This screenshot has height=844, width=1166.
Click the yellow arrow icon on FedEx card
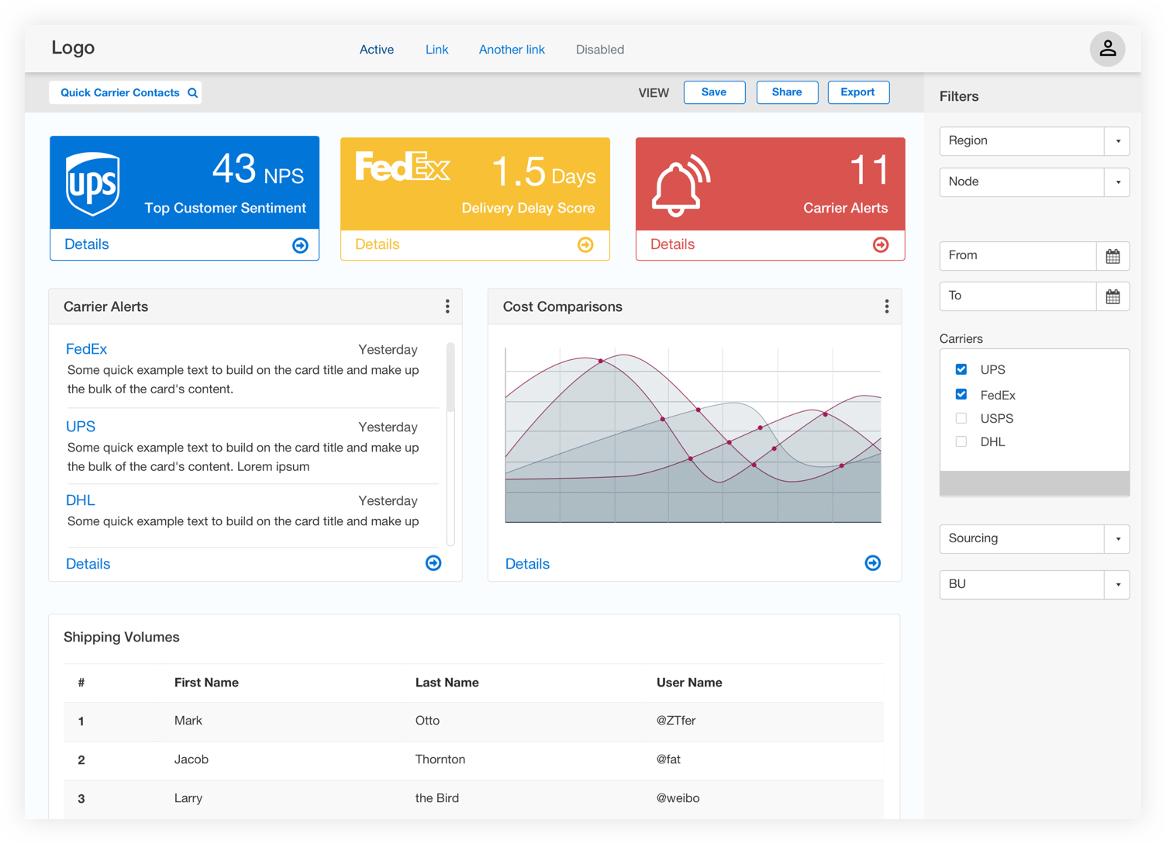point(585,245)
